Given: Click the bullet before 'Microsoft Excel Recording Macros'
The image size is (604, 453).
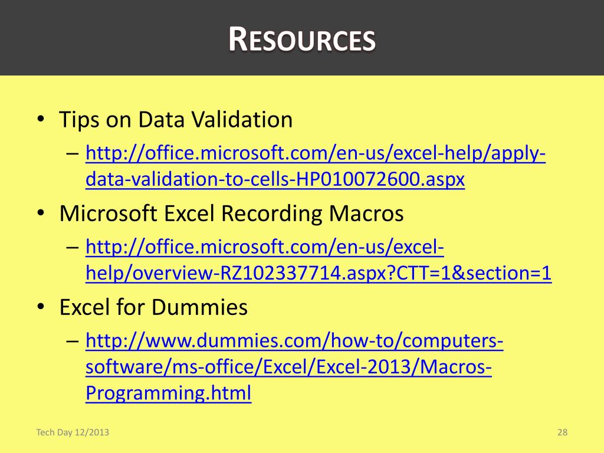Looking at the screenshot, I should pos(41,213).
